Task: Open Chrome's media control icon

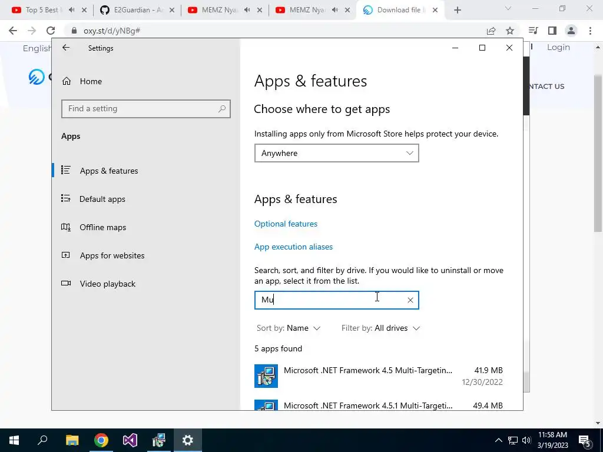Action: [533, 31]
